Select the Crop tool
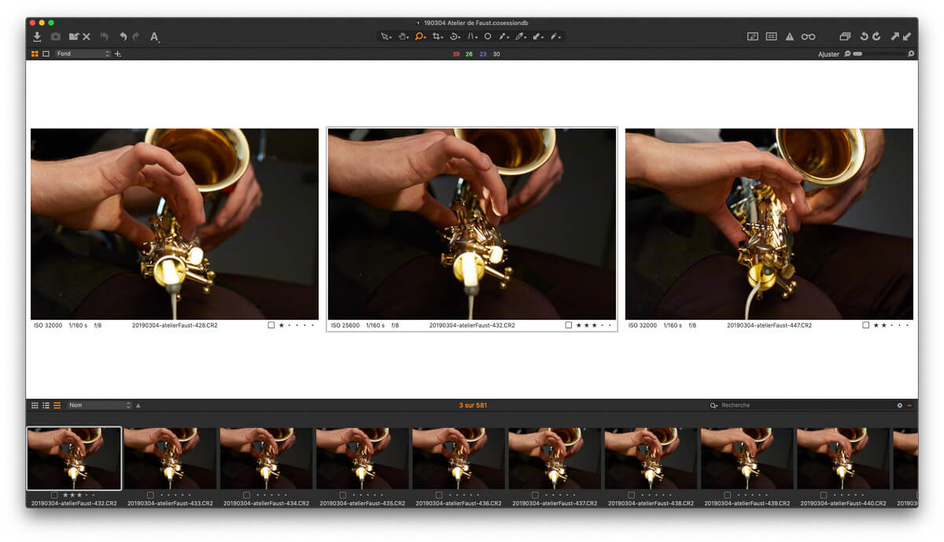The image size is (944, 542). pyautogui.click(x=437, y=36)
